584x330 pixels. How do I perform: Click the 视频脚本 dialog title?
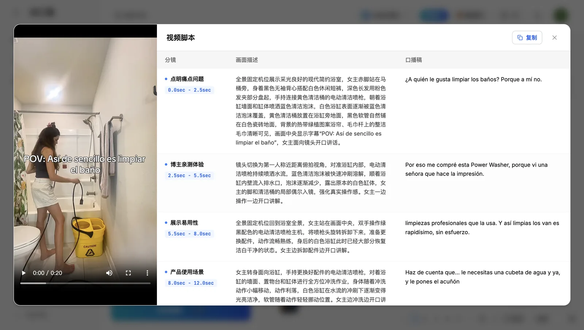pyautogui.click(x=181, y=38)
